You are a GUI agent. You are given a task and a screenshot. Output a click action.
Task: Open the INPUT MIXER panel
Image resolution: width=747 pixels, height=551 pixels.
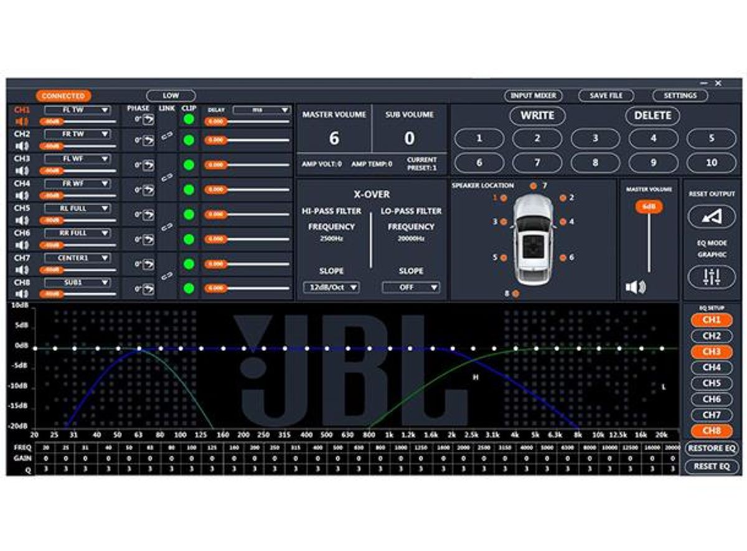click(x=533, y=95)
